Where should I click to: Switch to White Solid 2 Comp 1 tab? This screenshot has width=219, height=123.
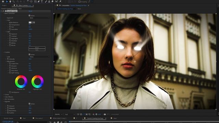[60, 118]
